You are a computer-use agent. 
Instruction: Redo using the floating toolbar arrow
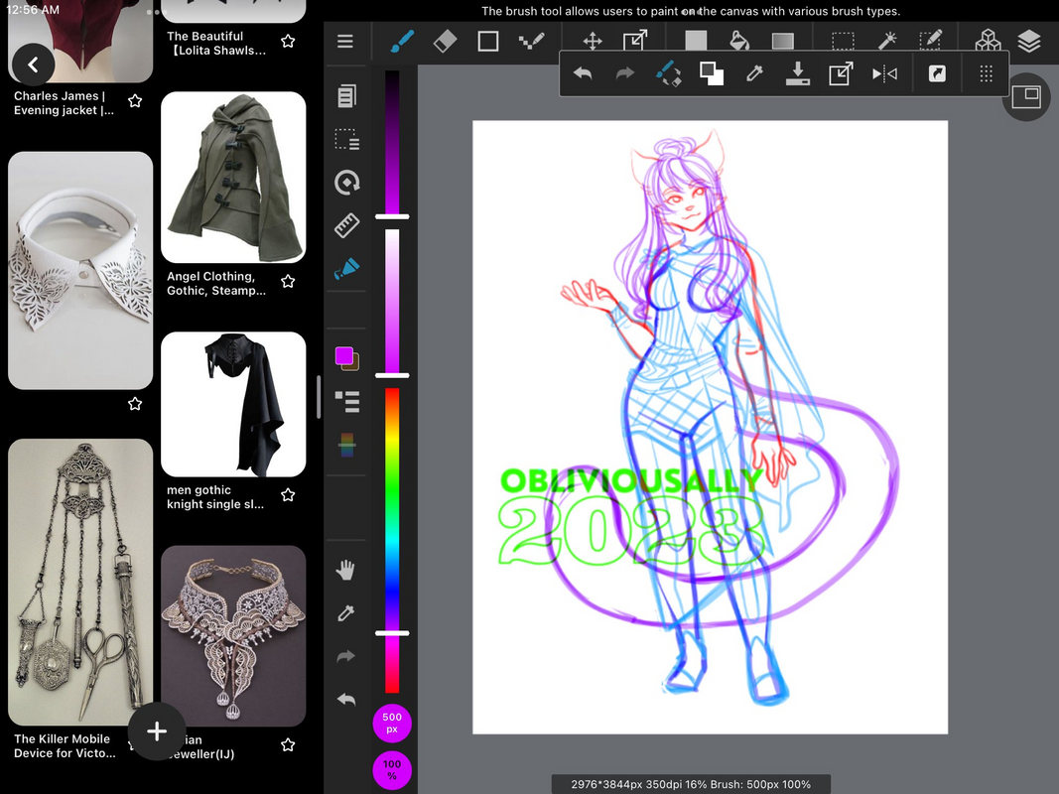pyautogui.click(x=625, y=72)
